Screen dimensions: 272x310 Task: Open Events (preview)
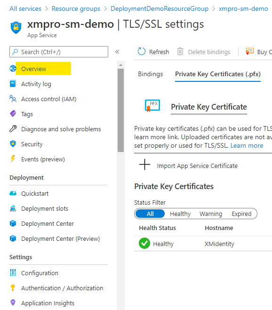(43, 159)
